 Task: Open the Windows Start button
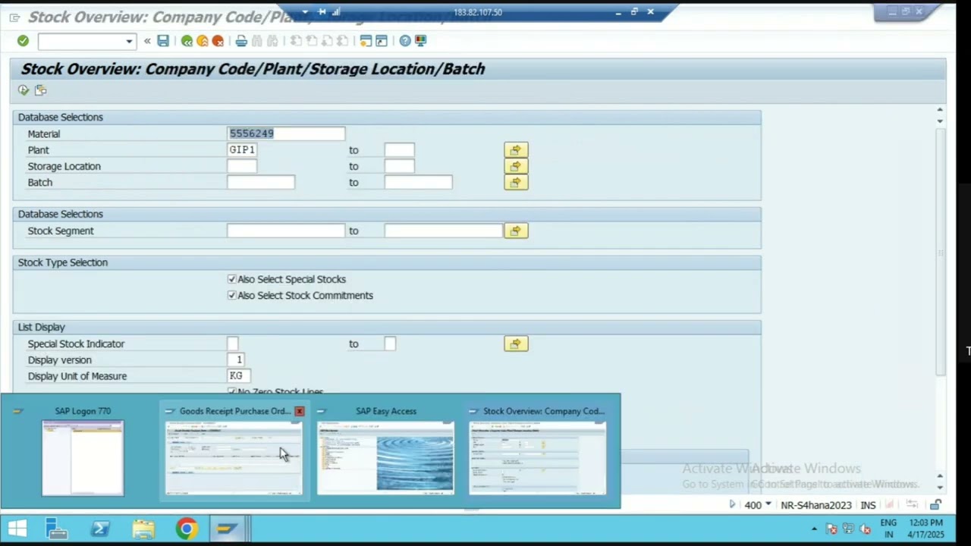pyautogui.click(x=17, y=529)
